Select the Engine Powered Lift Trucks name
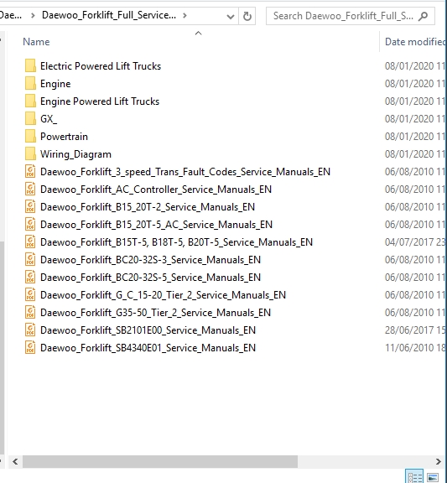Viewport: 447px width, 483px height. [100, 101]
